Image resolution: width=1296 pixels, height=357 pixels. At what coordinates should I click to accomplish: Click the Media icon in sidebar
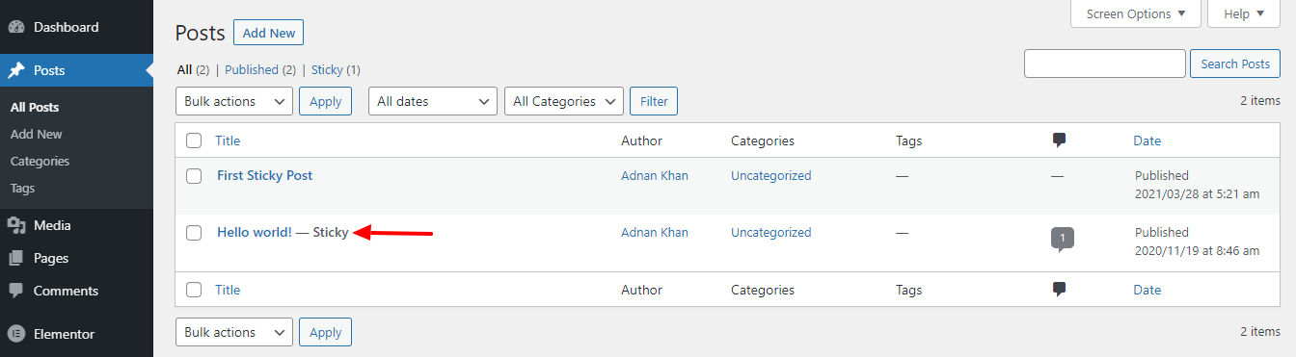click(16, 225)
